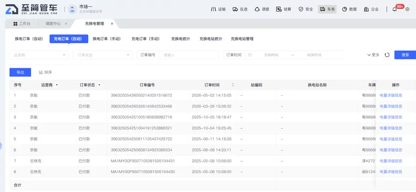Click the user avatar next to 市场一
This screenshot has width=416, height=192.
point(72,9)
